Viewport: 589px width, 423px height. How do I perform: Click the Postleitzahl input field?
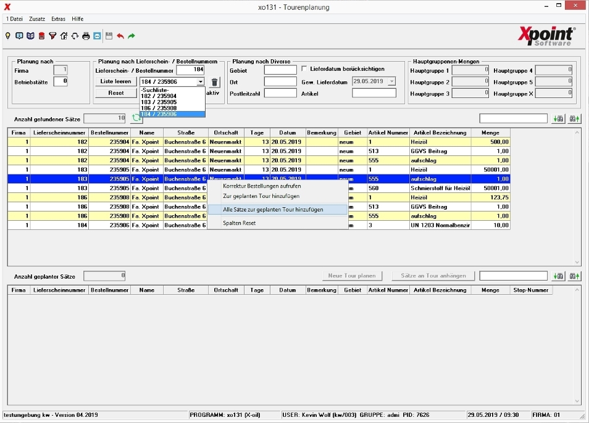280,93
